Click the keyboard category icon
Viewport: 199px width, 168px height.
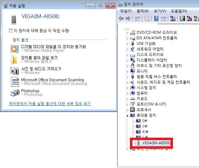[133, 99]
